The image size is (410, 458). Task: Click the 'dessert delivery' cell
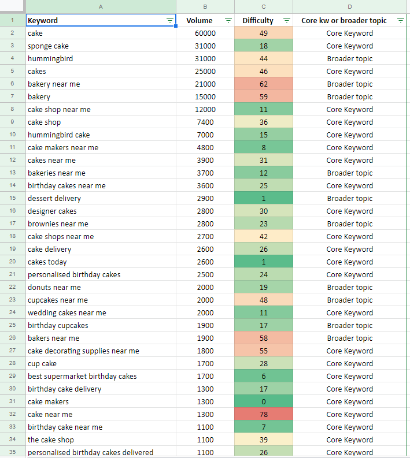101,198
